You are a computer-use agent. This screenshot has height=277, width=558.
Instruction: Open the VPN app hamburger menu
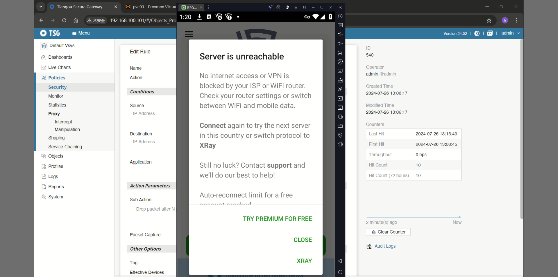189,34
